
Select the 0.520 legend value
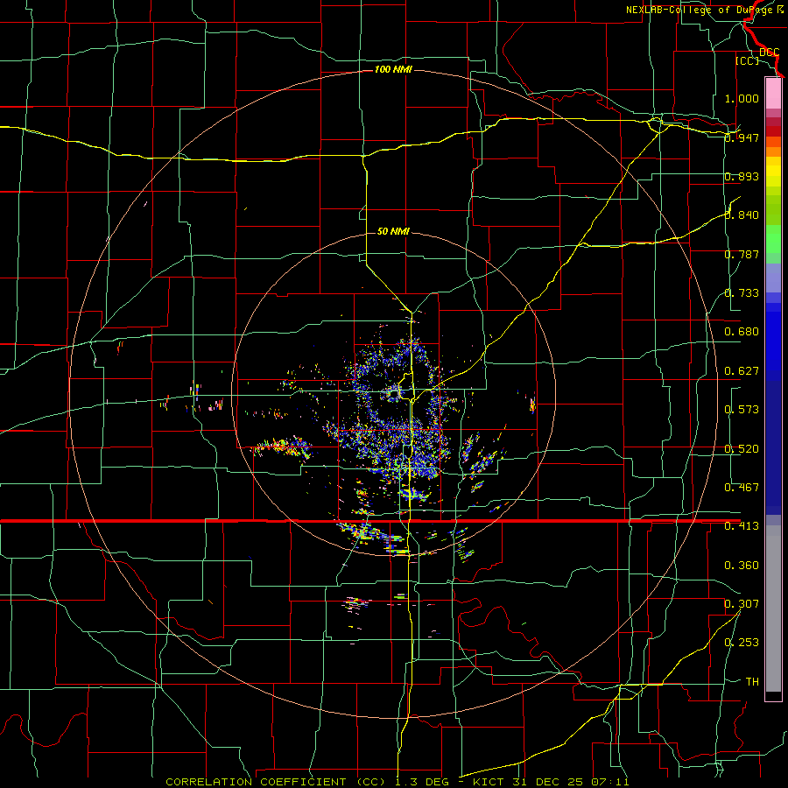[742, 449]
